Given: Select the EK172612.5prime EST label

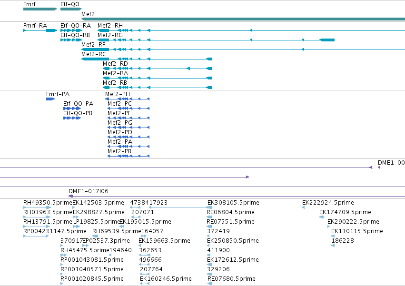Looking at the screenshot, I should coord(233,260).
